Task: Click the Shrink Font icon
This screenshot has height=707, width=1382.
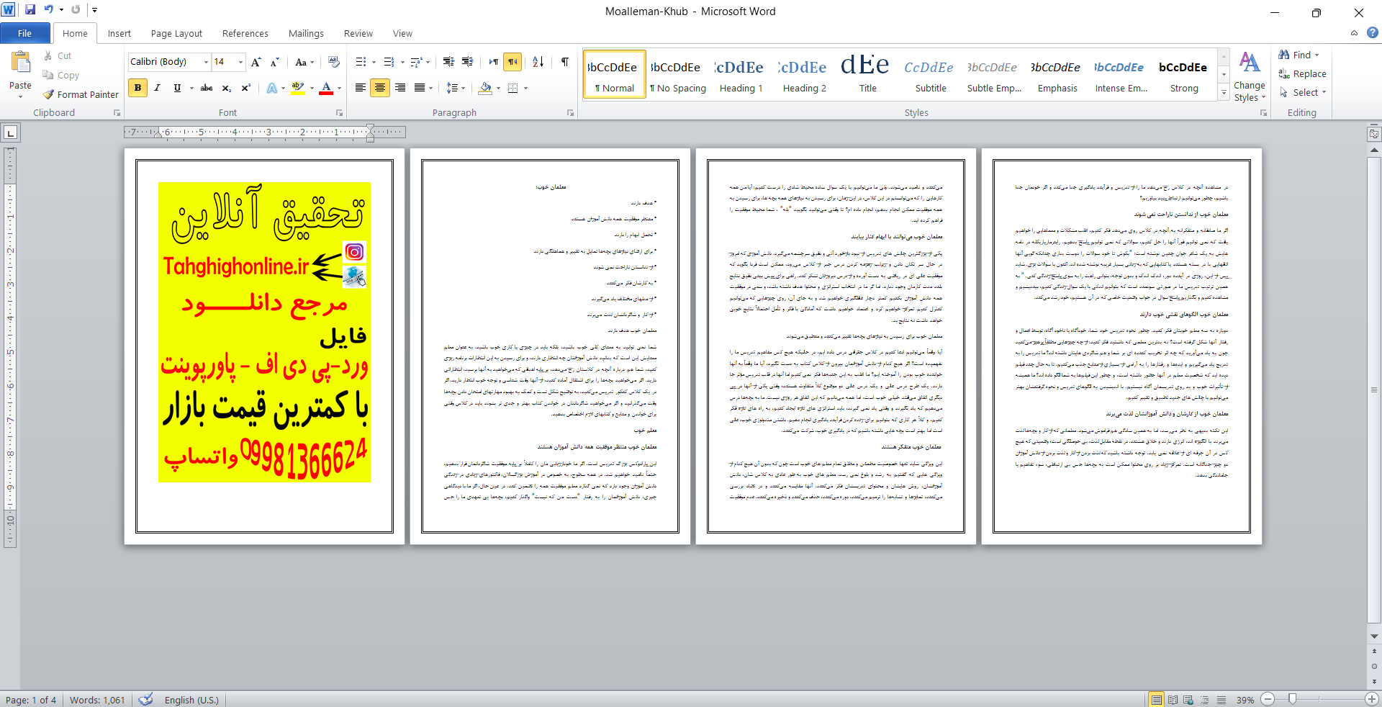Action: (x=274, y=62)
